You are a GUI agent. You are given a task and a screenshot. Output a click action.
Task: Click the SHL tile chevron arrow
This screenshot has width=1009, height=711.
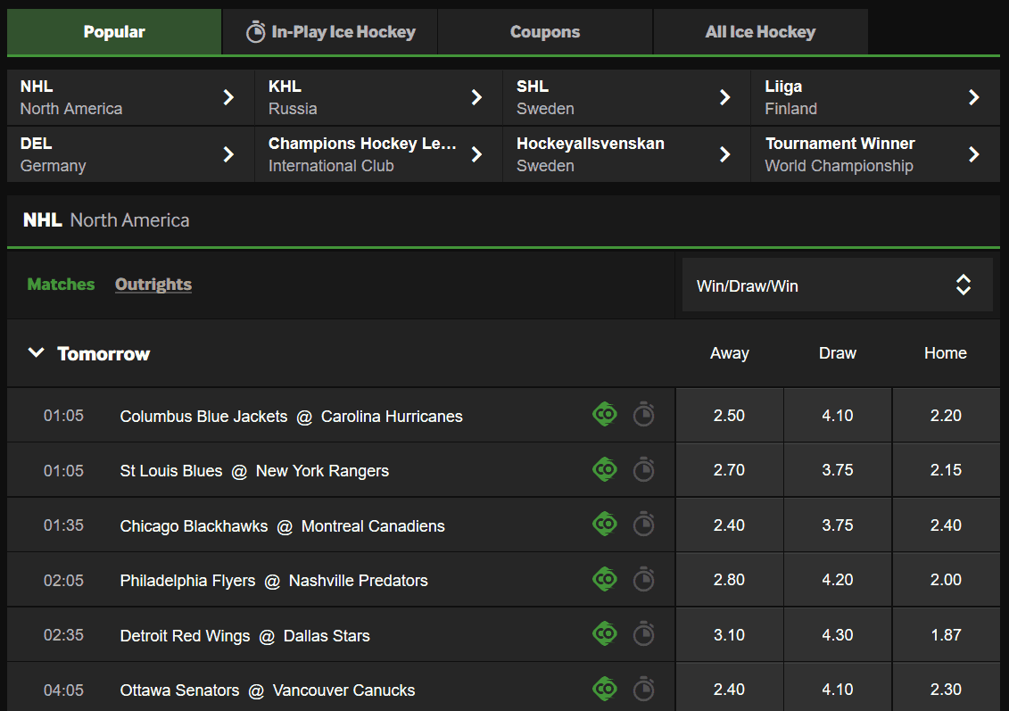[x=725, y=97]
